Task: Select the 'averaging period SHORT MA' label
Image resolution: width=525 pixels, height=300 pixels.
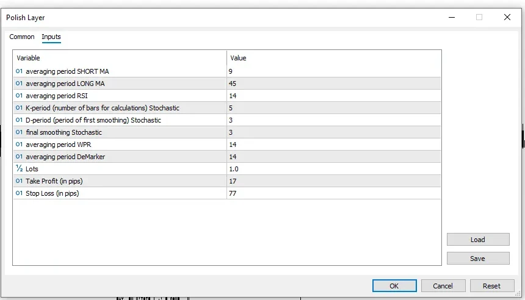Action: point(67,71)
